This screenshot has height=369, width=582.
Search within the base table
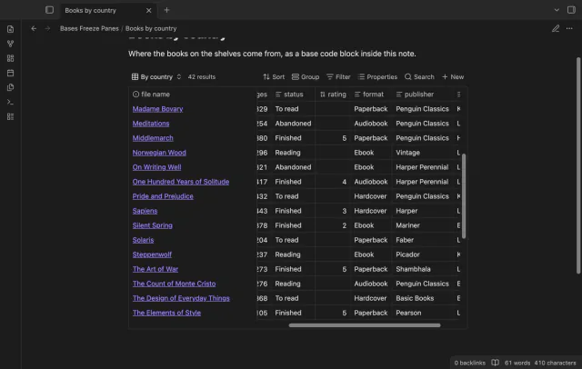tap(419, 76)
